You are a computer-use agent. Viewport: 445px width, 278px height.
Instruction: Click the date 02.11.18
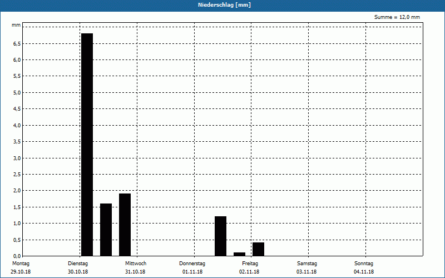click(249, 272)
